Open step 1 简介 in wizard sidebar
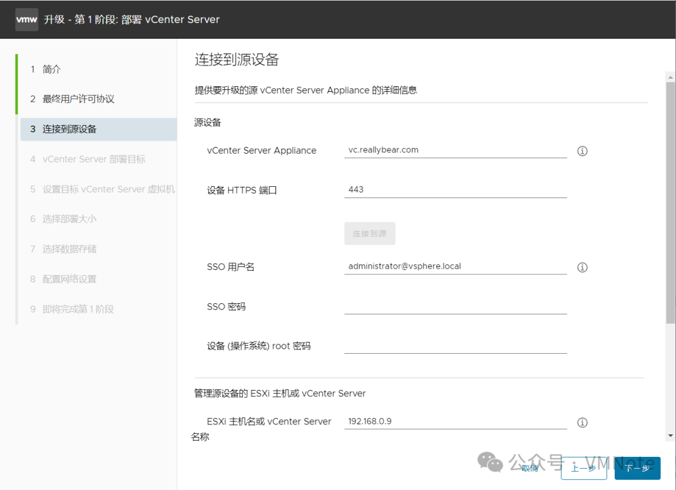 click(x=98, y=69)
